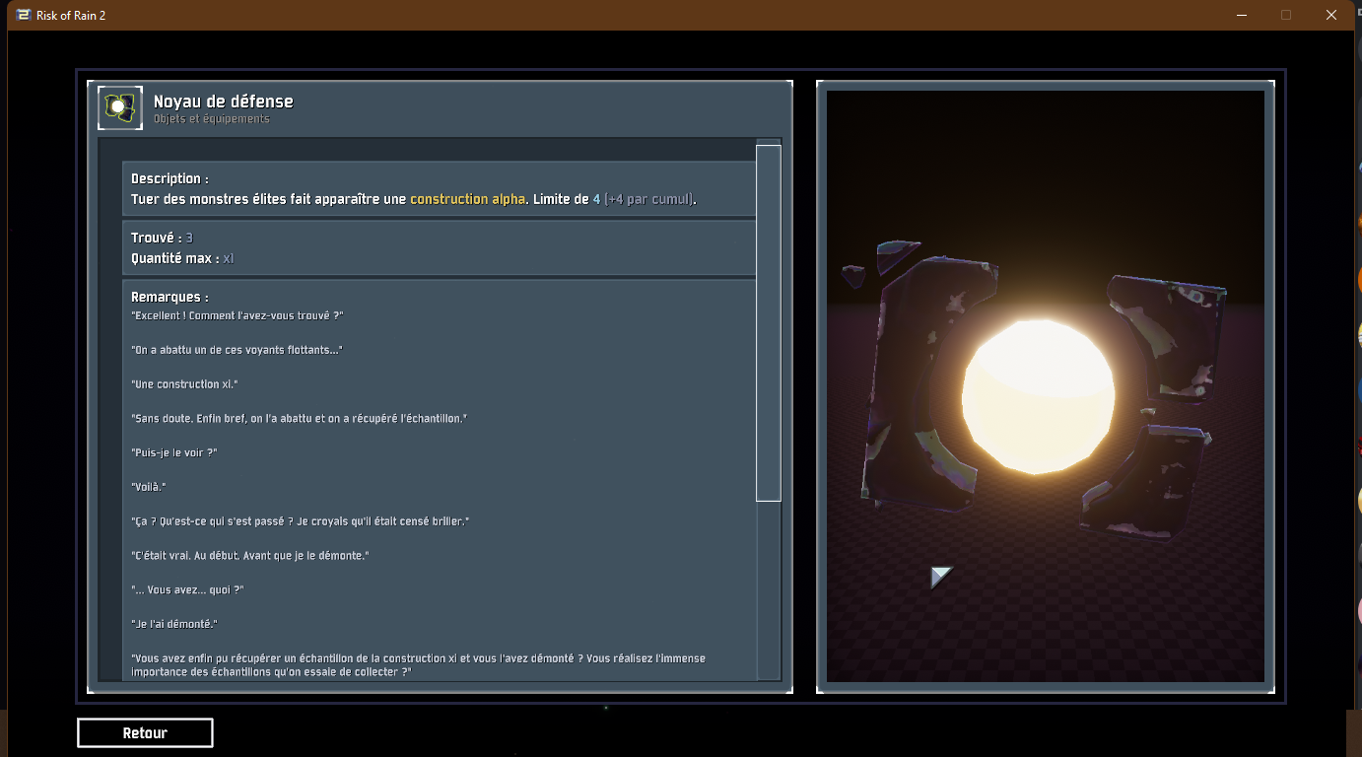The width and height of the screenshot is (1362, 757).
Task: Click the Risk of Rain 2 title bar icon
Action: pyautogui.click(x=24, y=15)
